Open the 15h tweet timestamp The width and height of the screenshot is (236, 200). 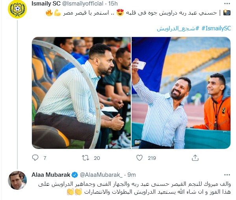pyautogui.click(x=113, y=4)
